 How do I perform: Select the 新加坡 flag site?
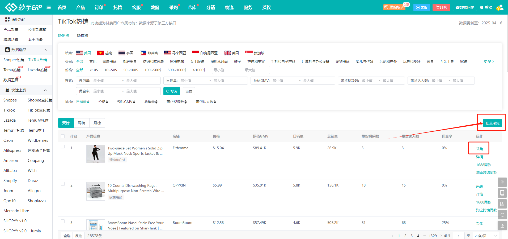[x=255, y=53]
